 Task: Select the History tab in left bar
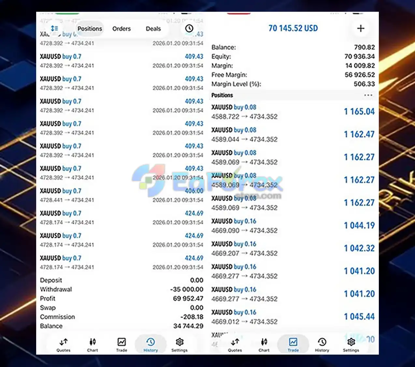tap(150, 345)
